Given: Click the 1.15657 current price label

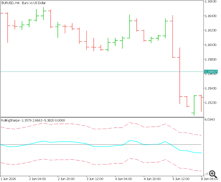Looking at the screenshot, I should click(x=211, y=72).
